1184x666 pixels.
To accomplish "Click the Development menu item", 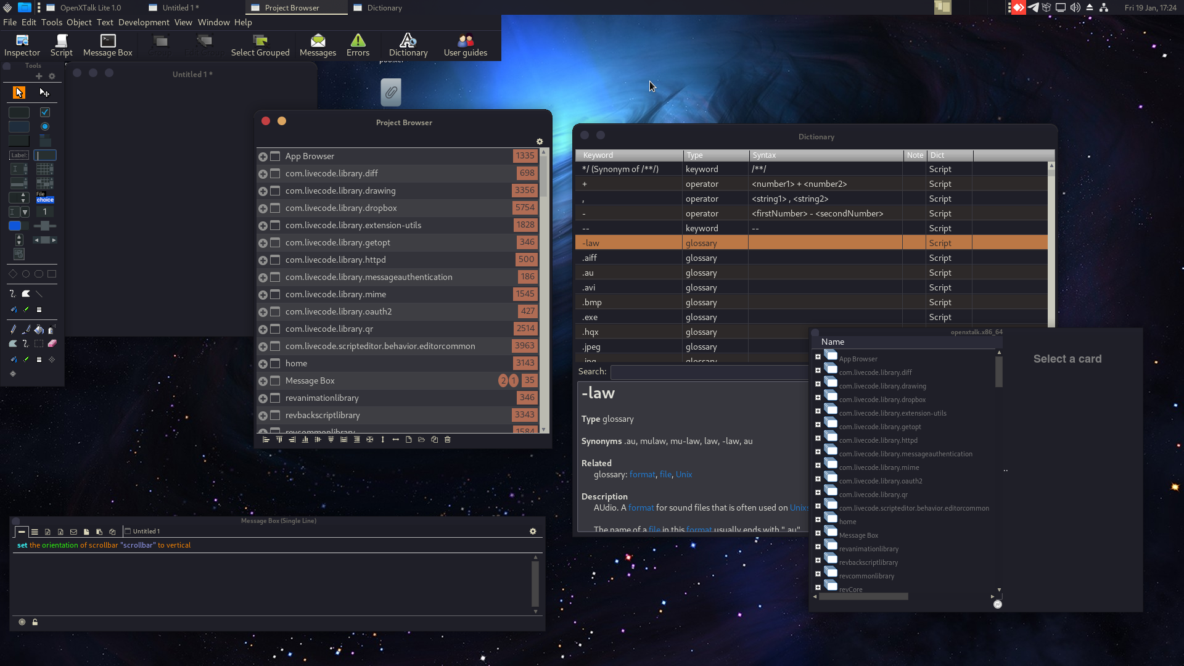I will 142,22.
